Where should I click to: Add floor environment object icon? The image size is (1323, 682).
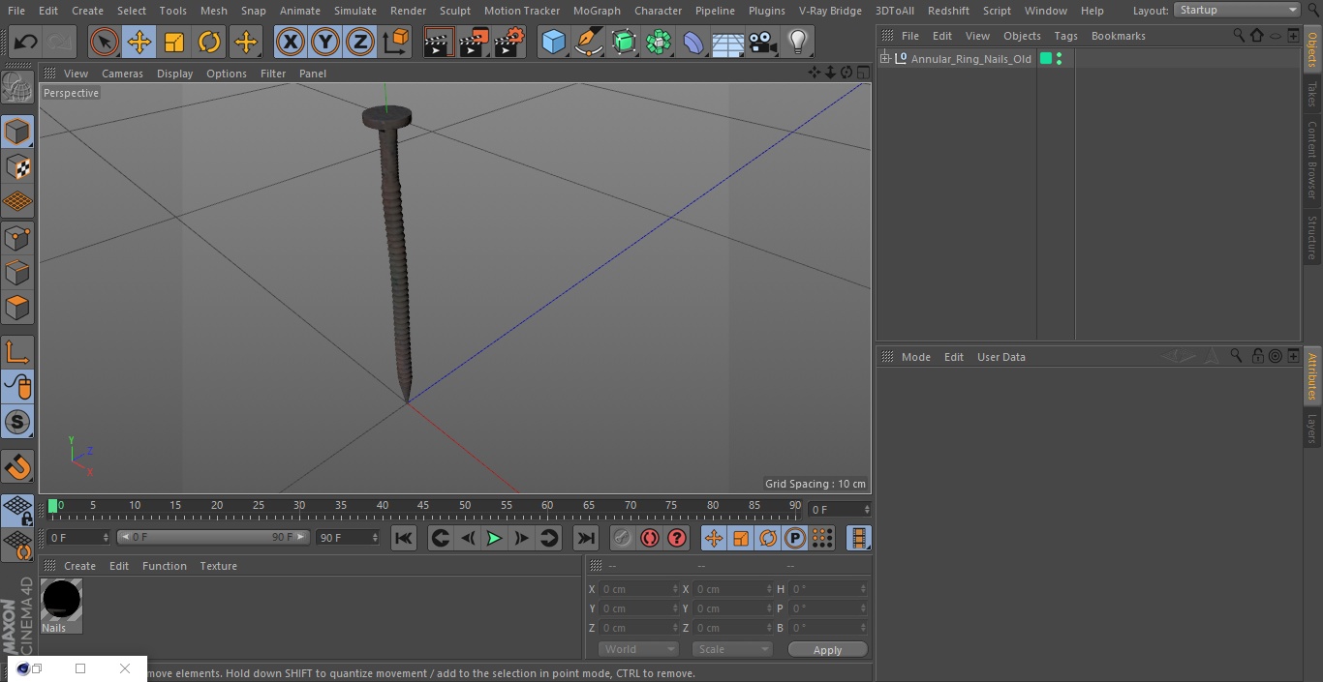pyautogui.click(x=728, y=42)
